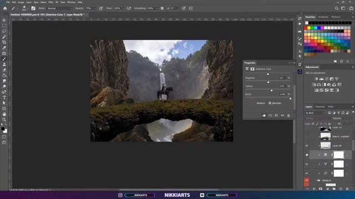
Task: Switch to the Gradients tab
Action: point(323,17)
